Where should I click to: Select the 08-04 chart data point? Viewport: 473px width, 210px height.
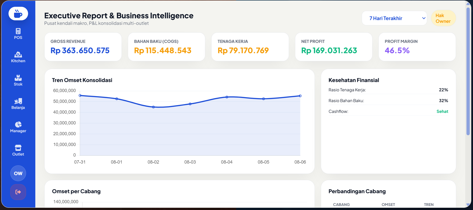pos(227,97)
